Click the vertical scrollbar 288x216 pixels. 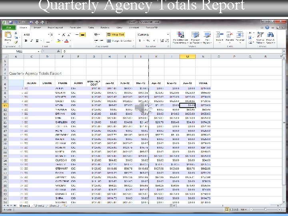click(284, 123)
